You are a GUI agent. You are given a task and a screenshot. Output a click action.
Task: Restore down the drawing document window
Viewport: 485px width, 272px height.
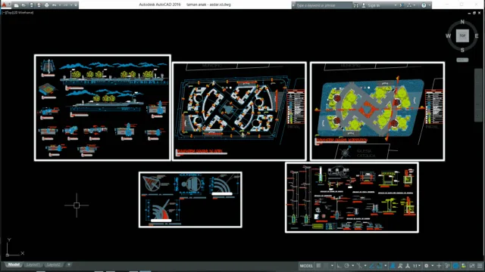click(x=474, y=13)
